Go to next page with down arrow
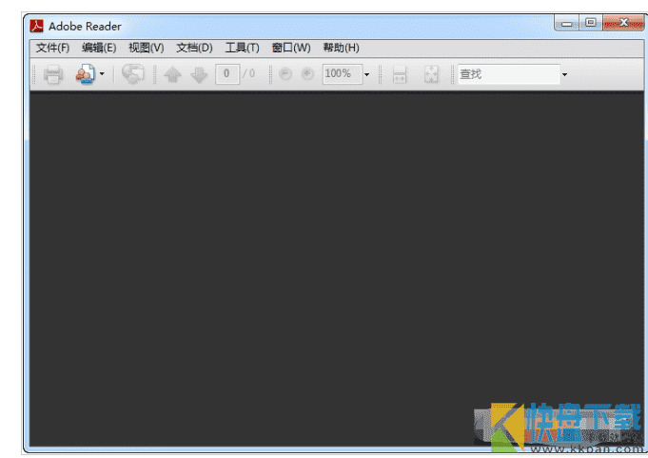 [x=199, y=75]
